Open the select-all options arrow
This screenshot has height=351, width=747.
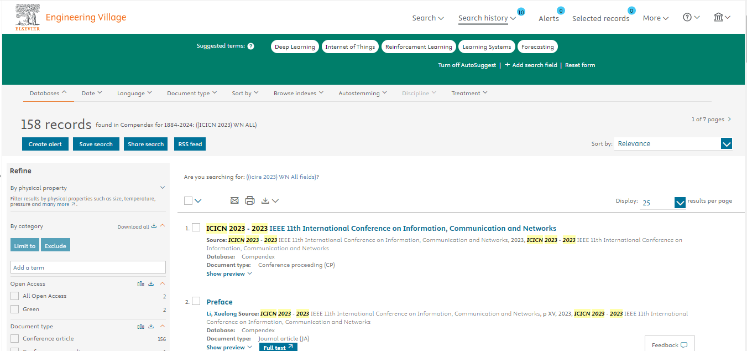pyautogui.click(x=198, y=201)
